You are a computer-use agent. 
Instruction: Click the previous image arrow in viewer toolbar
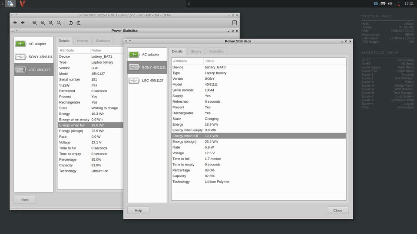pyautogui.click(x=15, y=23)
